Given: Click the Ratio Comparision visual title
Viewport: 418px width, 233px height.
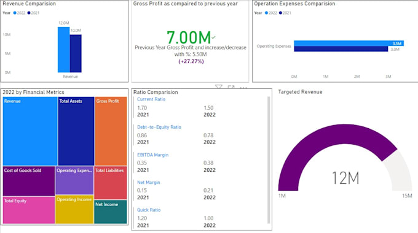Looking at the screenshot, I should coord(156,93).
